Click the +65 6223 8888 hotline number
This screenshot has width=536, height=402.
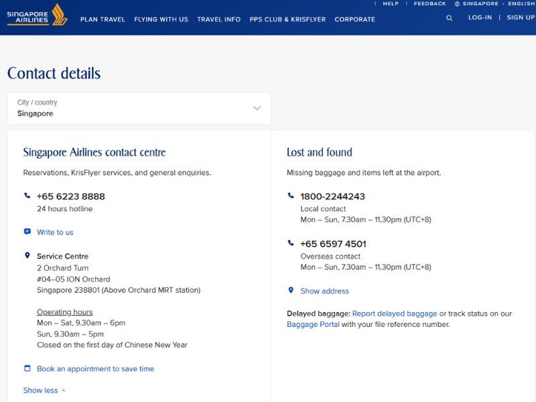pos(71,196)
